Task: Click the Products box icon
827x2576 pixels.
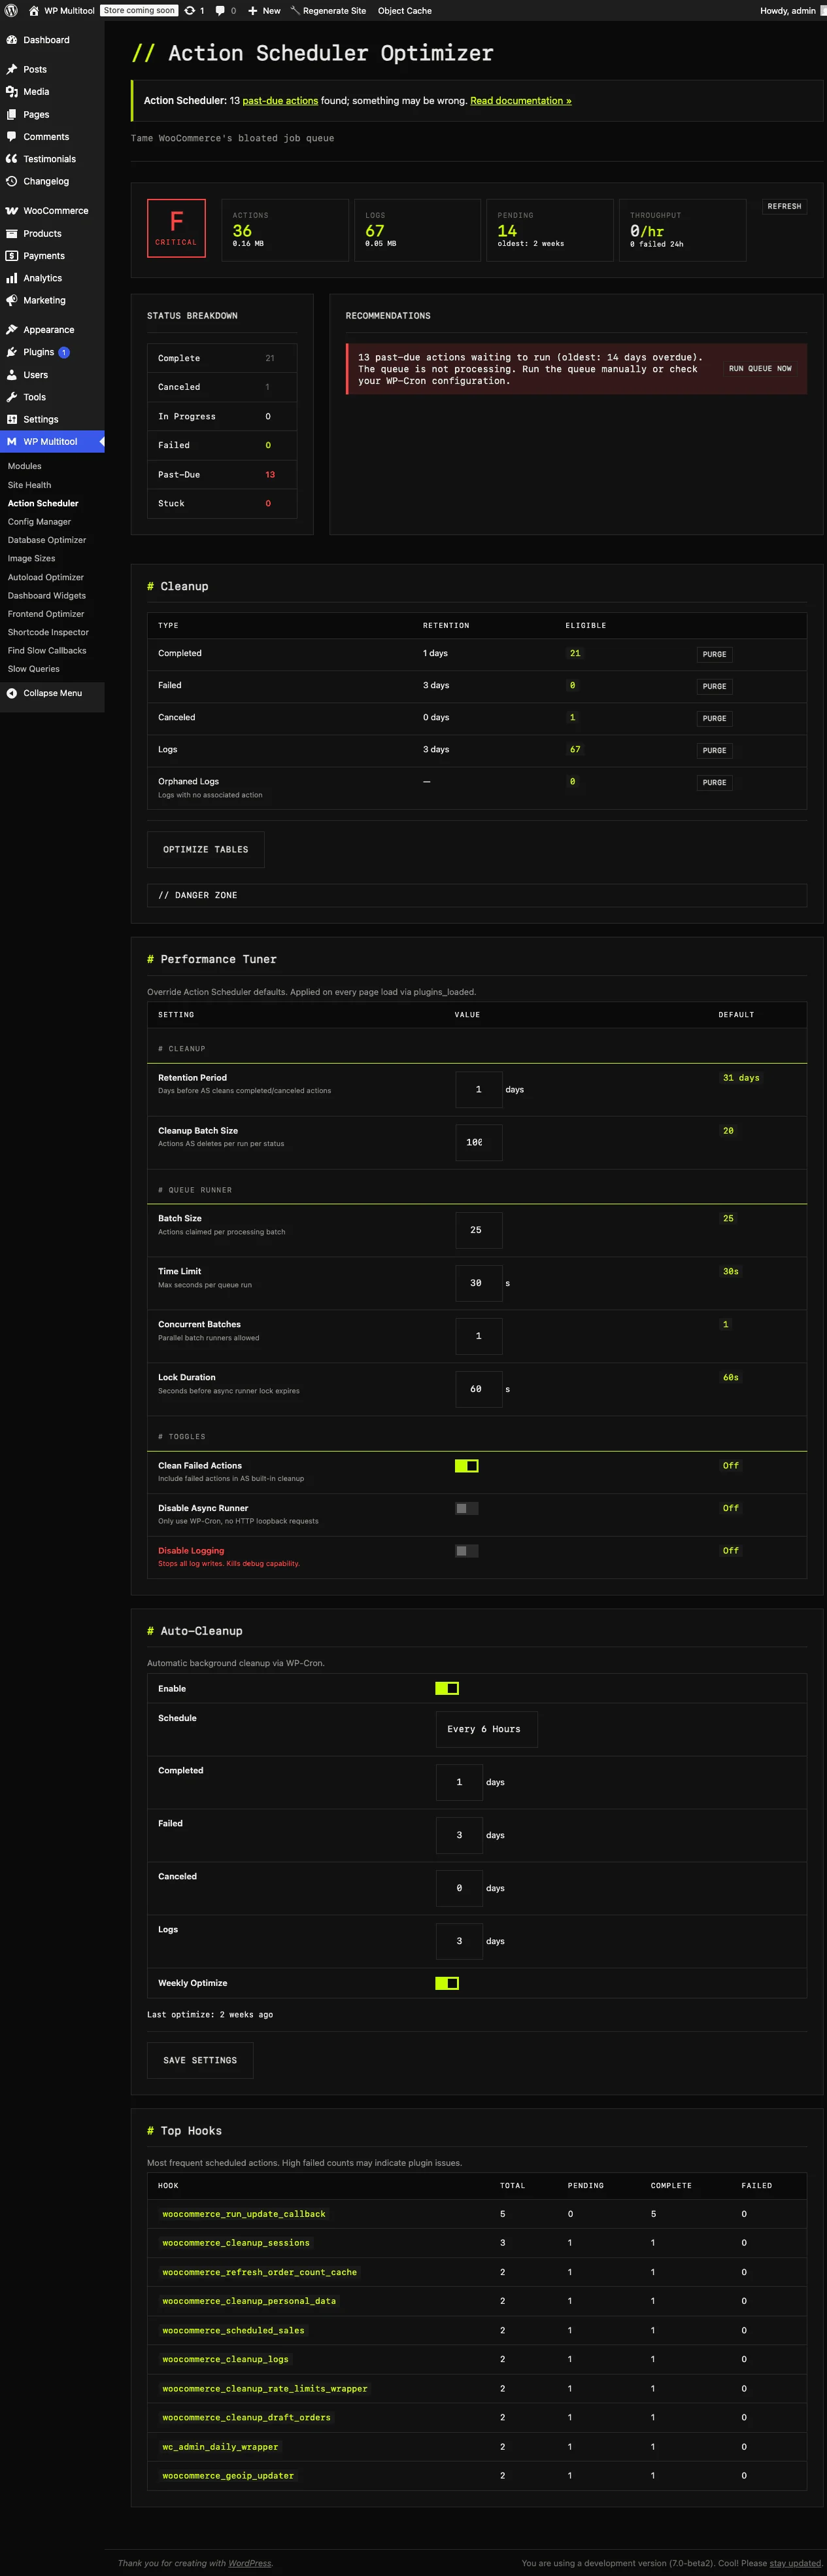Action: [12, 233]
